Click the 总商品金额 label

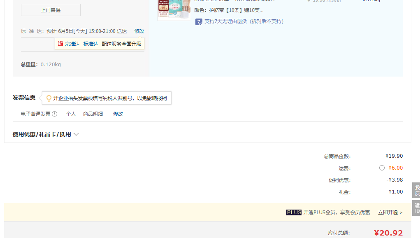[x=337, y=156]
